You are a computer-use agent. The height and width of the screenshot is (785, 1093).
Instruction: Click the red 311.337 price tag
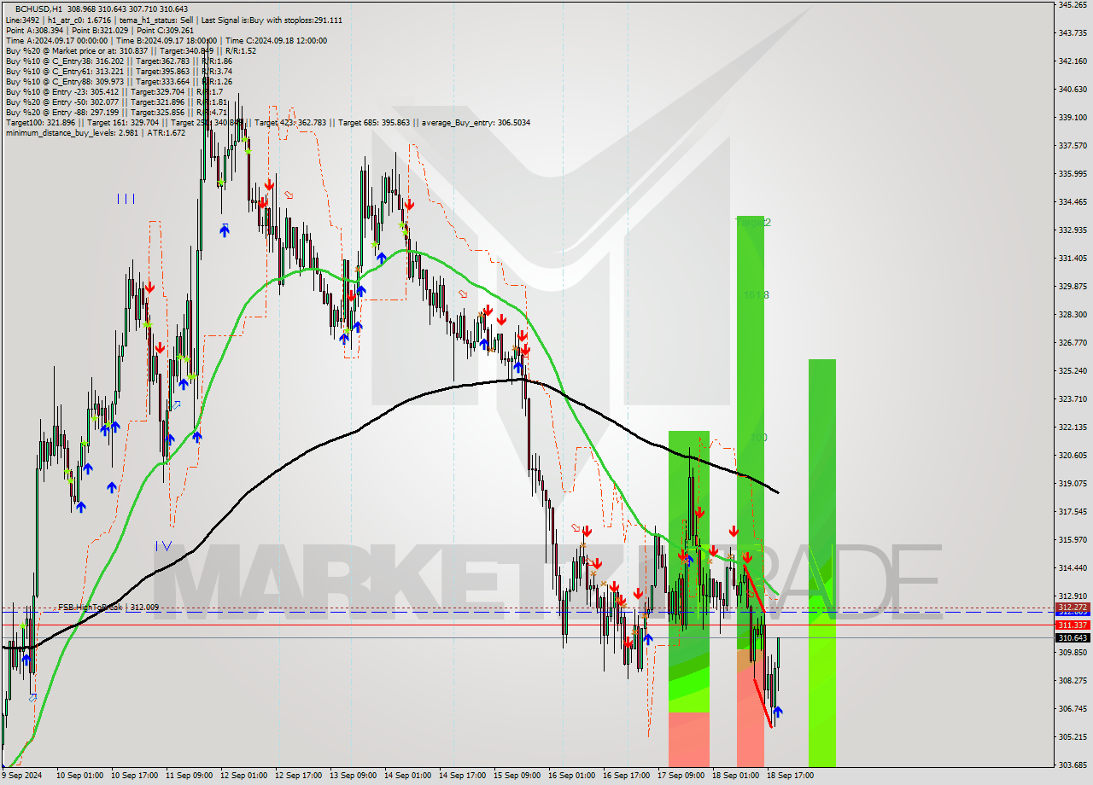click(1073, 625)
